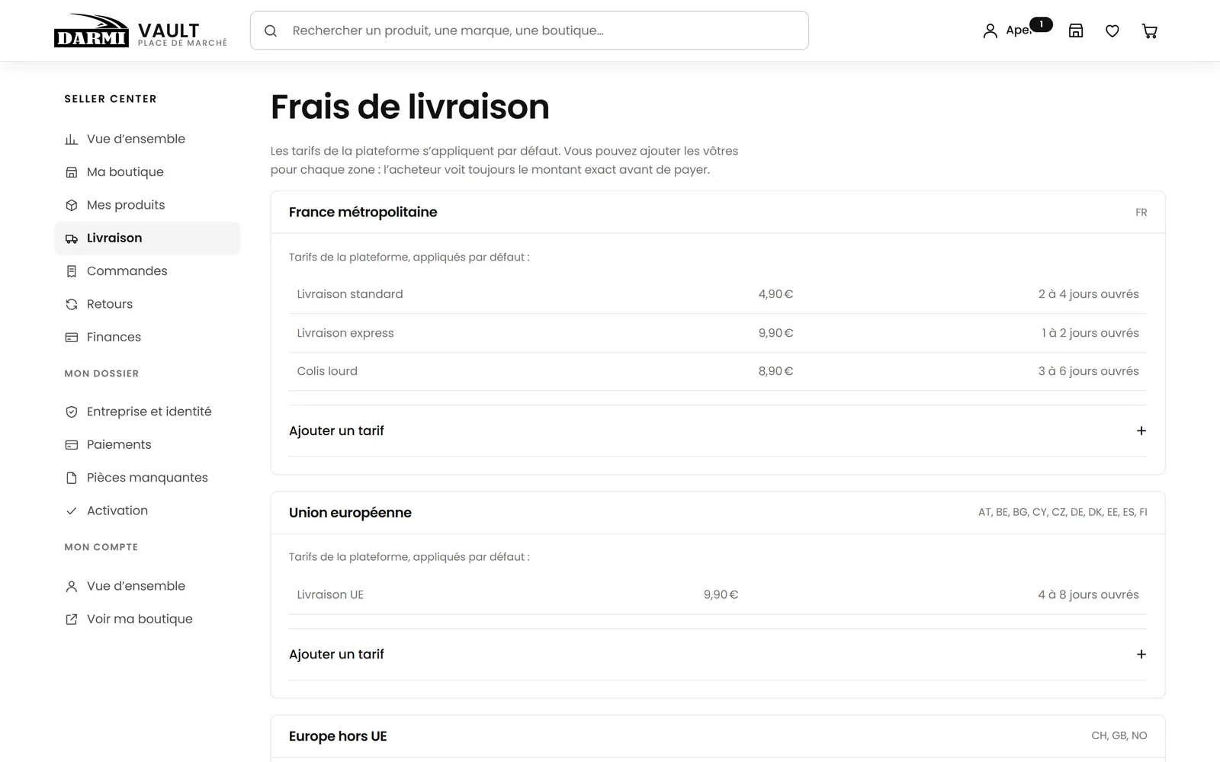Click the Union européenne heading
Viewport: 1220px width, 762px height.
click(x=350, y=513)
